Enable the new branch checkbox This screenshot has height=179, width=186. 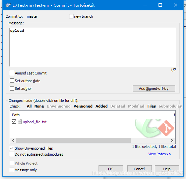pyautogui.click(x=71, y=16)
